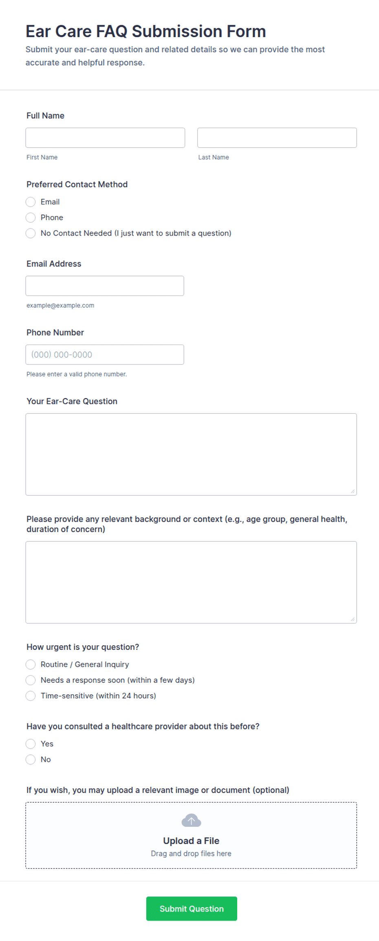Click the Submit Question button
This screenshot has width=379, height=941.
click(x=192, y=909)
